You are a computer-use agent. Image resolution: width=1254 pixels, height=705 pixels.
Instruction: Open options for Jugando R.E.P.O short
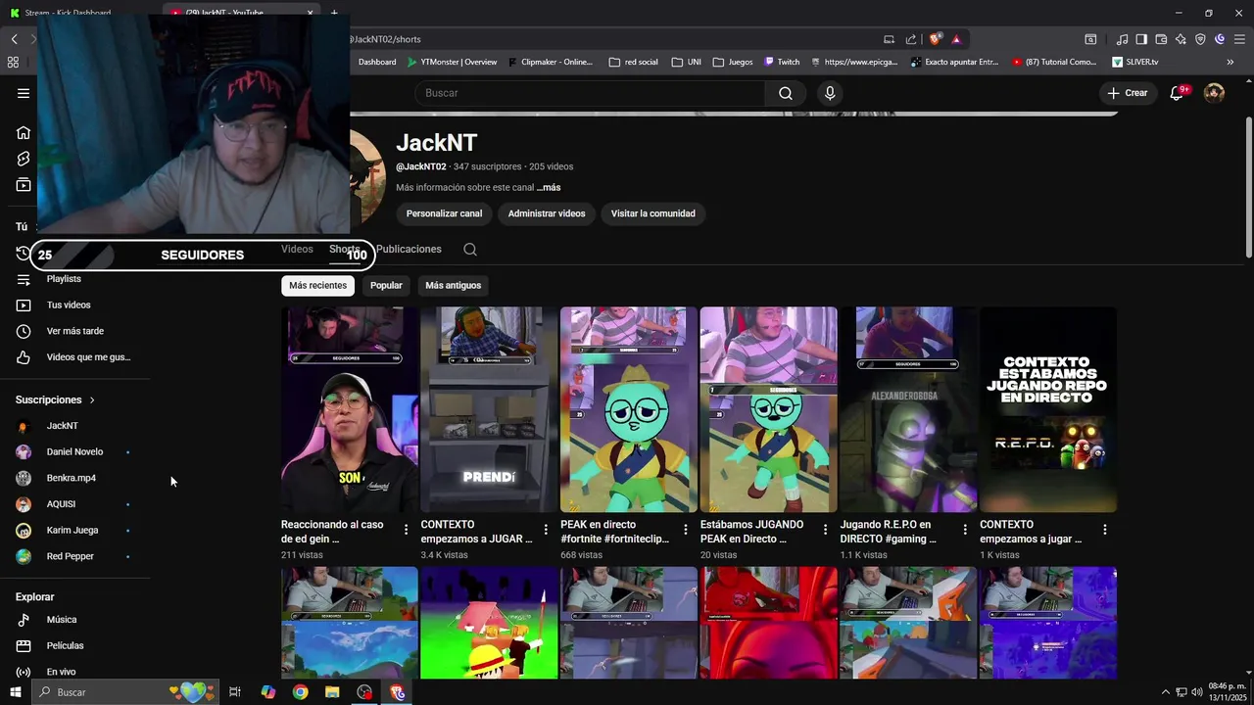pyautogui.click(x=965, y=530)
